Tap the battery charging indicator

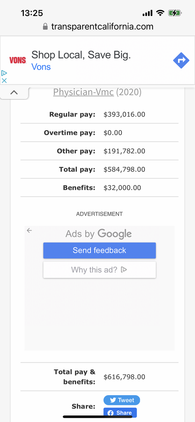(x=175, y=13)
